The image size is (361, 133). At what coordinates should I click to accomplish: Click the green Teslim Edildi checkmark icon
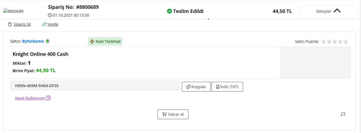169,11
